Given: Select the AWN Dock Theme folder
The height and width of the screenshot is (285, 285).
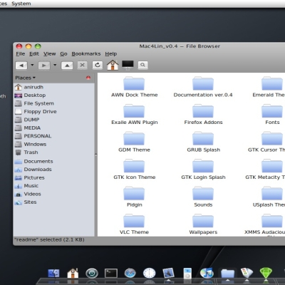Looking at the screenshot, I should (134, 87).
